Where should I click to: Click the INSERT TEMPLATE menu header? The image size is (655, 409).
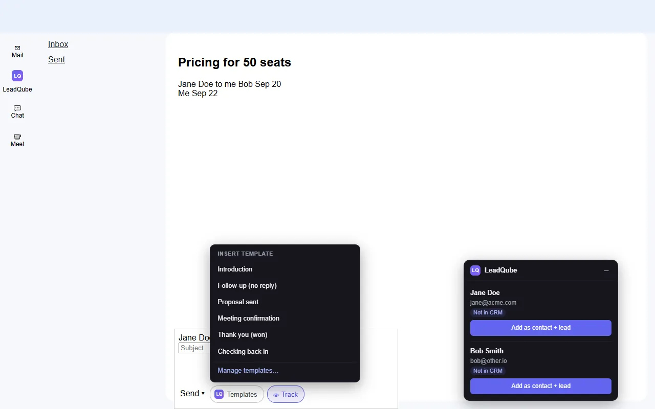tap(245, 254)
